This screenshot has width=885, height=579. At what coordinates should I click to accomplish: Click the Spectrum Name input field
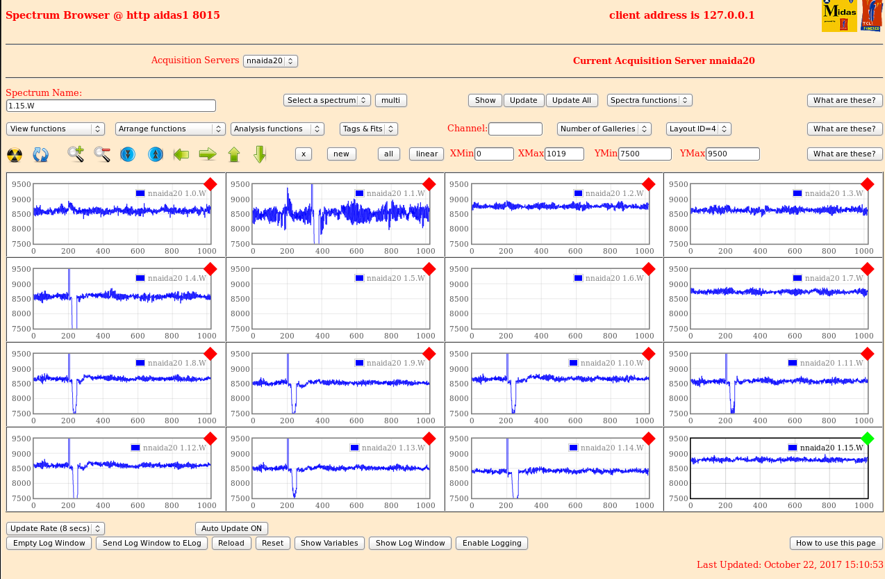tap(111, 106)
